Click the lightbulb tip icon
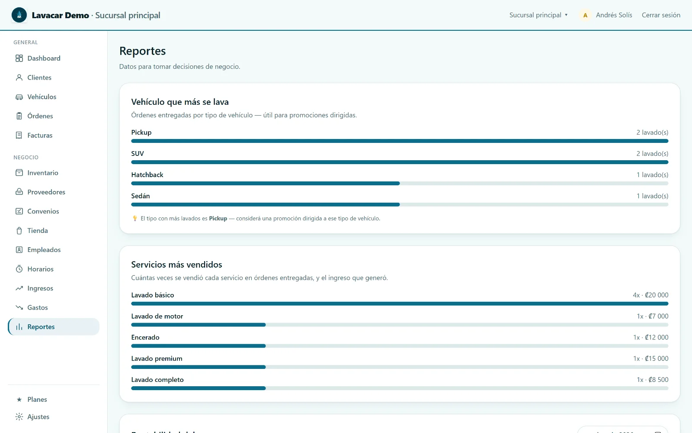The image size is (692, 433). click(135, 219)
